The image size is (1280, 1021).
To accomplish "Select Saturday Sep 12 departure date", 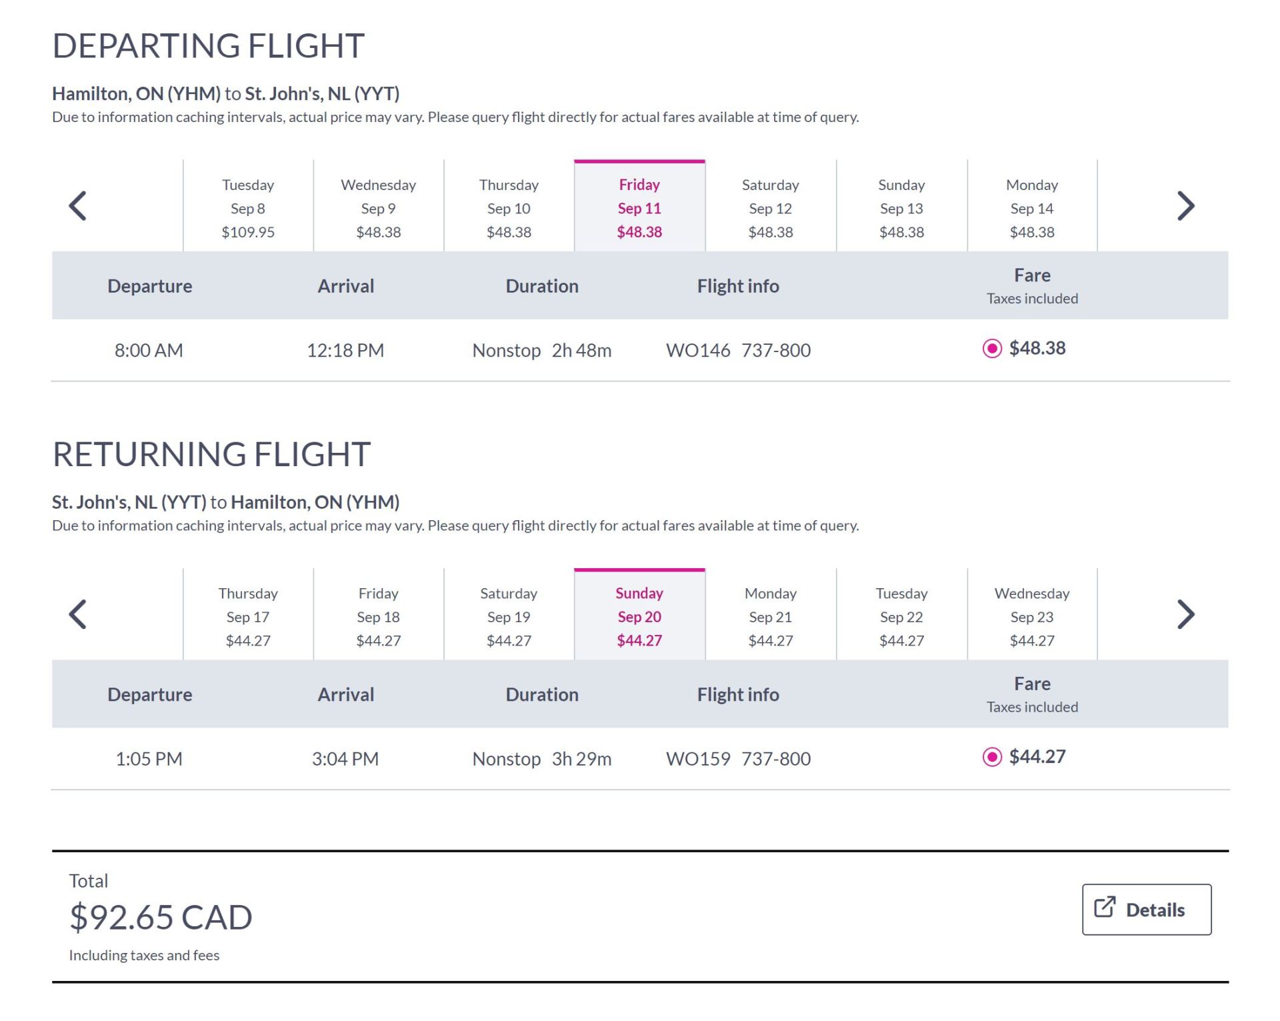I will coord(770,207).
